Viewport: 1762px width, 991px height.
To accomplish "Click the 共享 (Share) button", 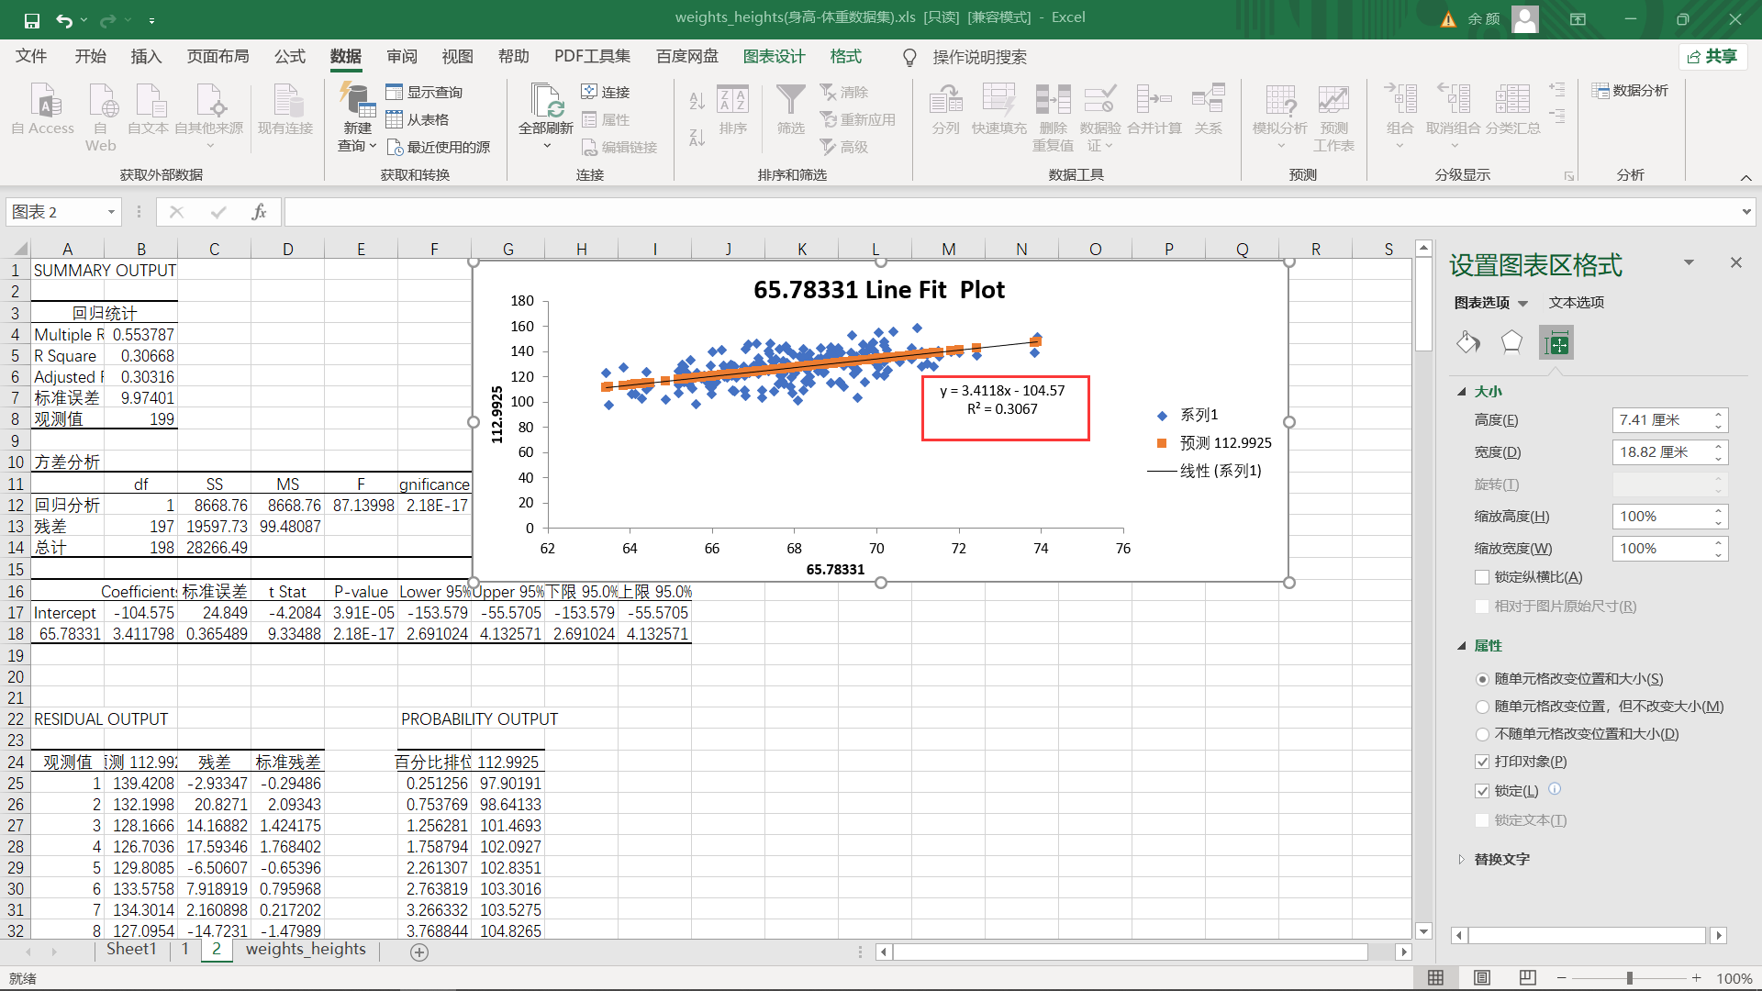I will point(1712,57).
